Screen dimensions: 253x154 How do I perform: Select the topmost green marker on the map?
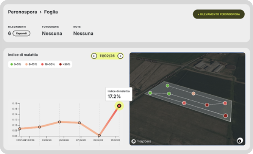pyautogui.click(x=167, y=86)
